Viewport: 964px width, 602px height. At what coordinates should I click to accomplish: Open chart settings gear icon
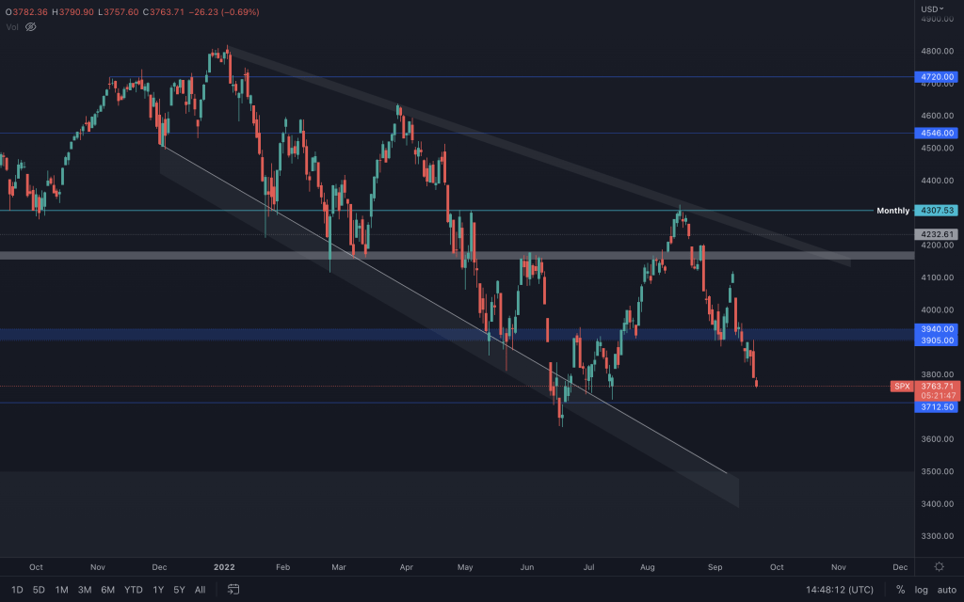pos(939,566)
